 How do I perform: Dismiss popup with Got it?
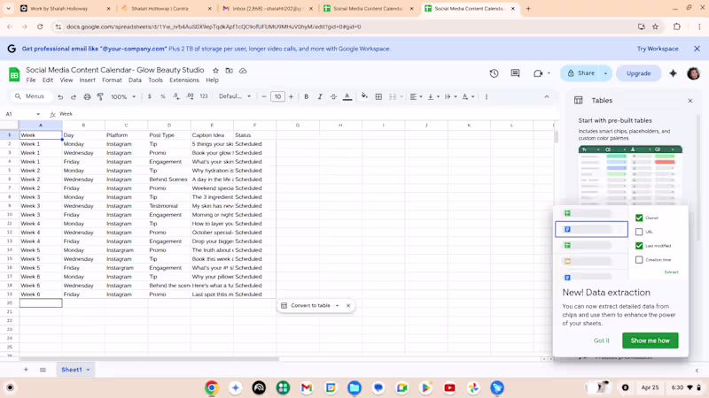tap(601, 341)
